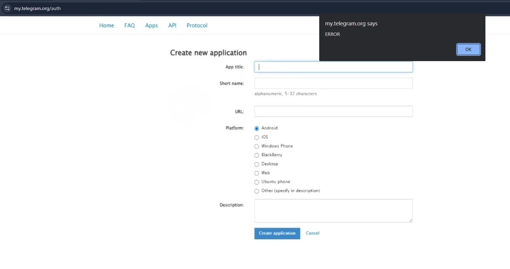Image resolution: width=510 pixels, height=269 pixels.
Task: Focus the Short name input field
Action: point(333,83)
